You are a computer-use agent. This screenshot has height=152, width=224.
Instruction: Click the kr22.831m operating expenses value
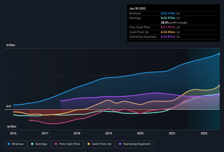coord(168,37)
